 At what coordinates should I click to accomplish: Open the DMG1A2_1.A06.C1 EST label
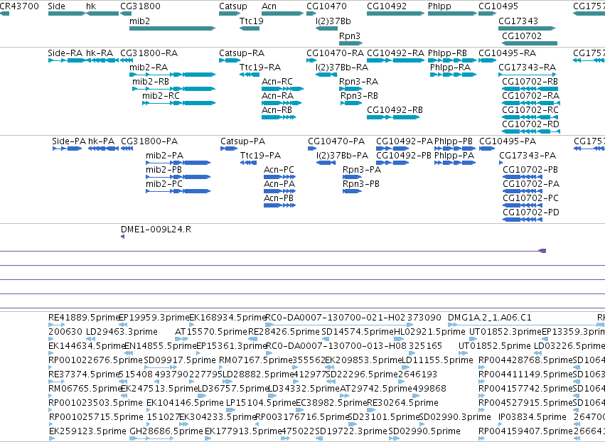(490, 318)
